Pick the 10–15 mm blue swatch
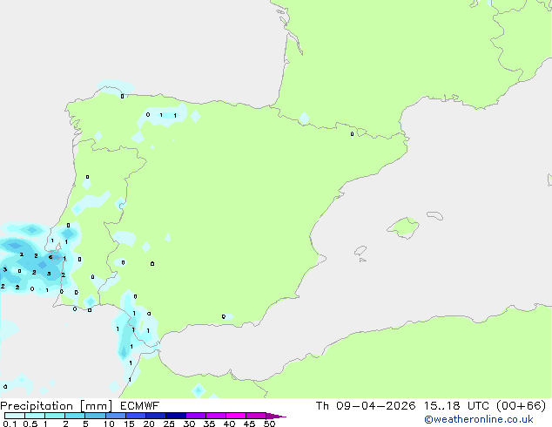Viewport: 552px width, 427px height. (116, 416)
